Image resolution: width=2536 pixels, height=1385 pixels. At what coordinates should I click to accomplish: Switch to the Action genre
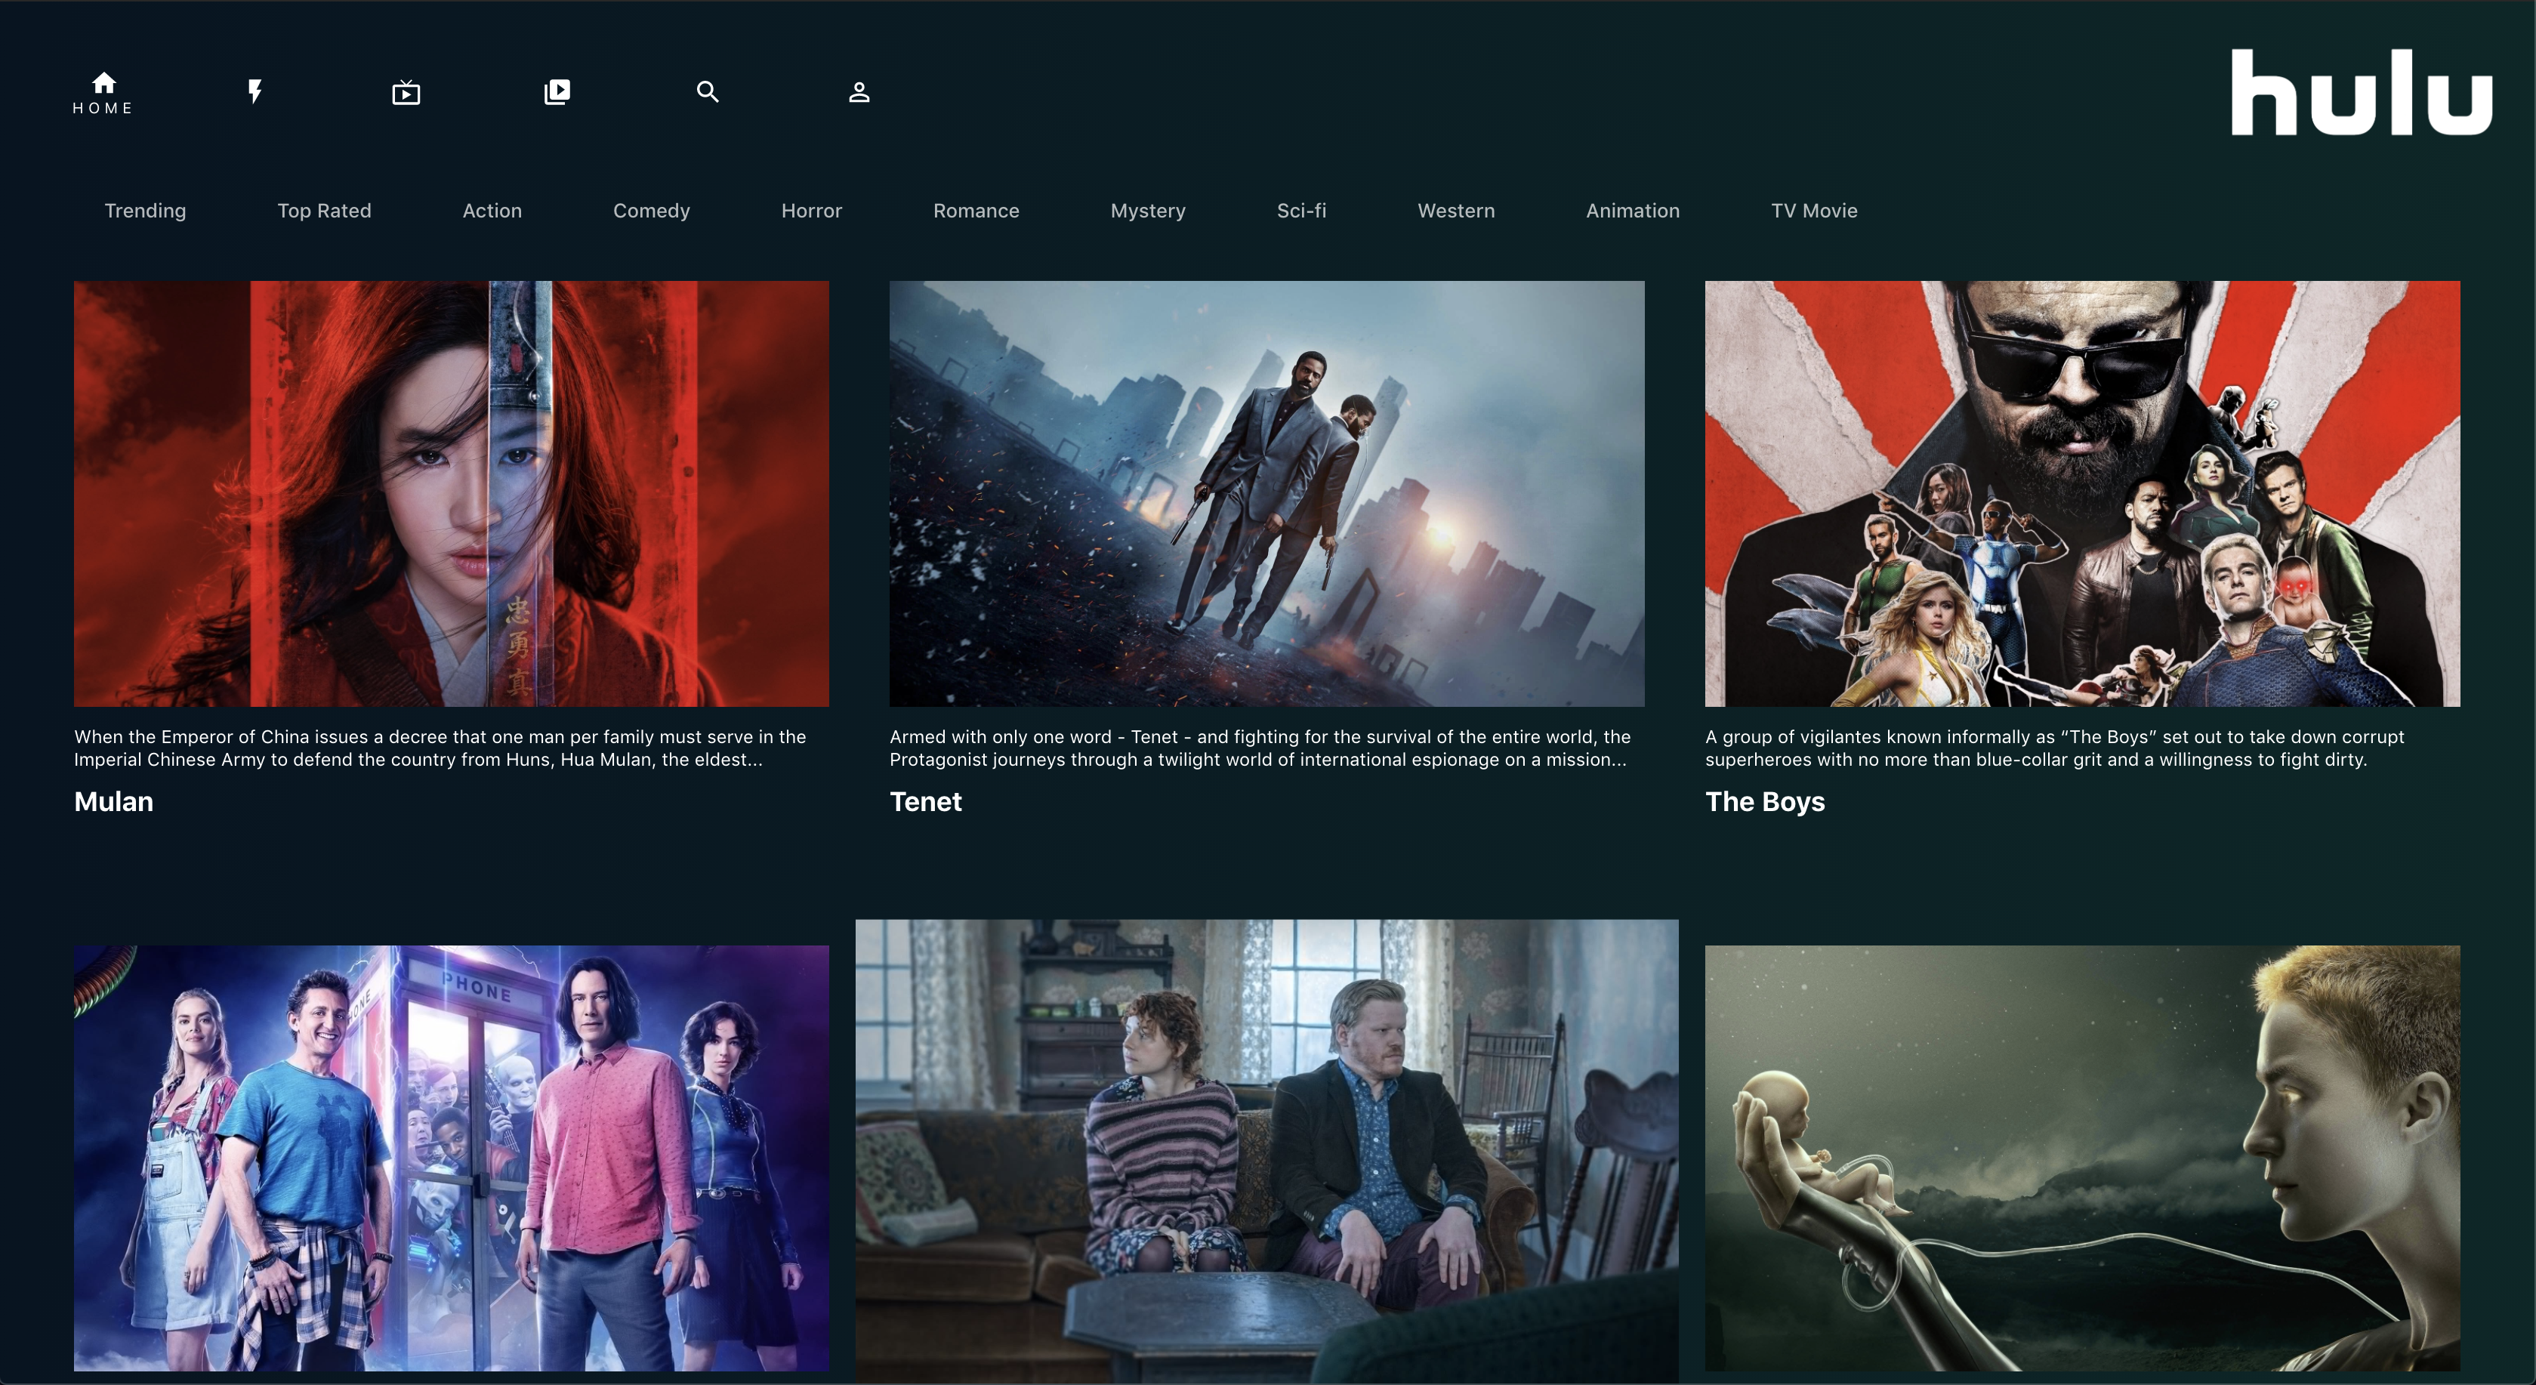492,211
